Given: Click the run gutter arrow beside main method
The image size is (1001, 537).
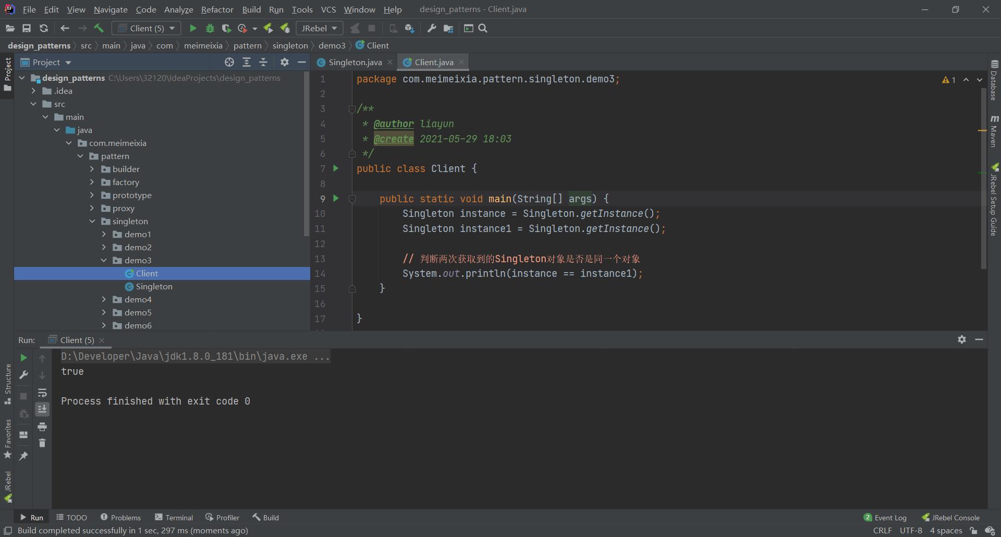Looking at the screenshot, I should pos(336,198).
